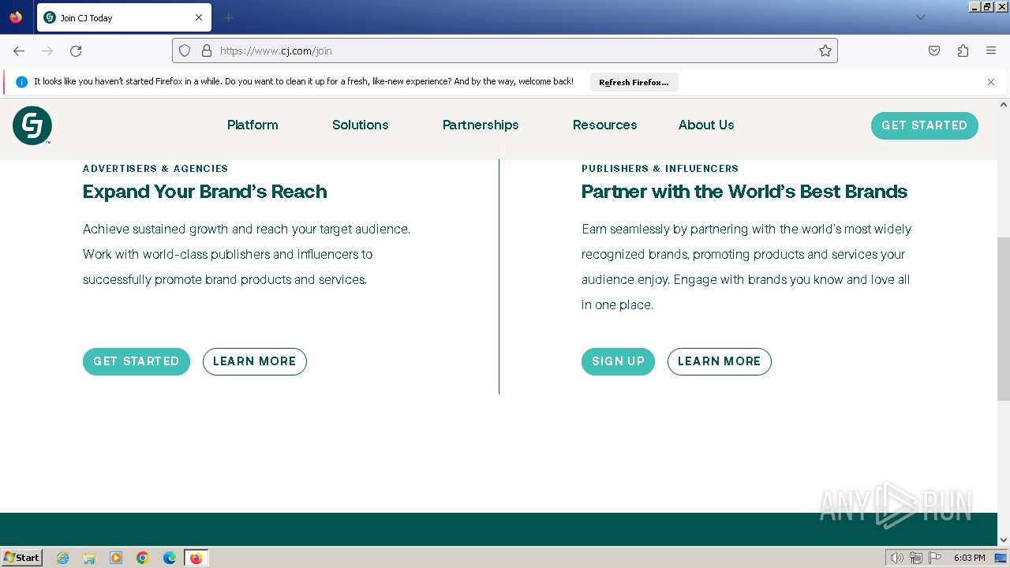Click the URL address bar field

pyautogui.click(x=505, y=50)
